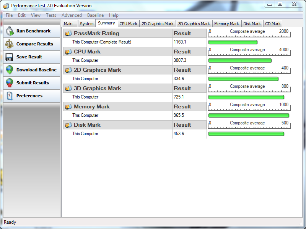Click the CPU Mark Composite average 4000 scale
Viewport: 306px width, 229px height.
(x=249, y=52)
